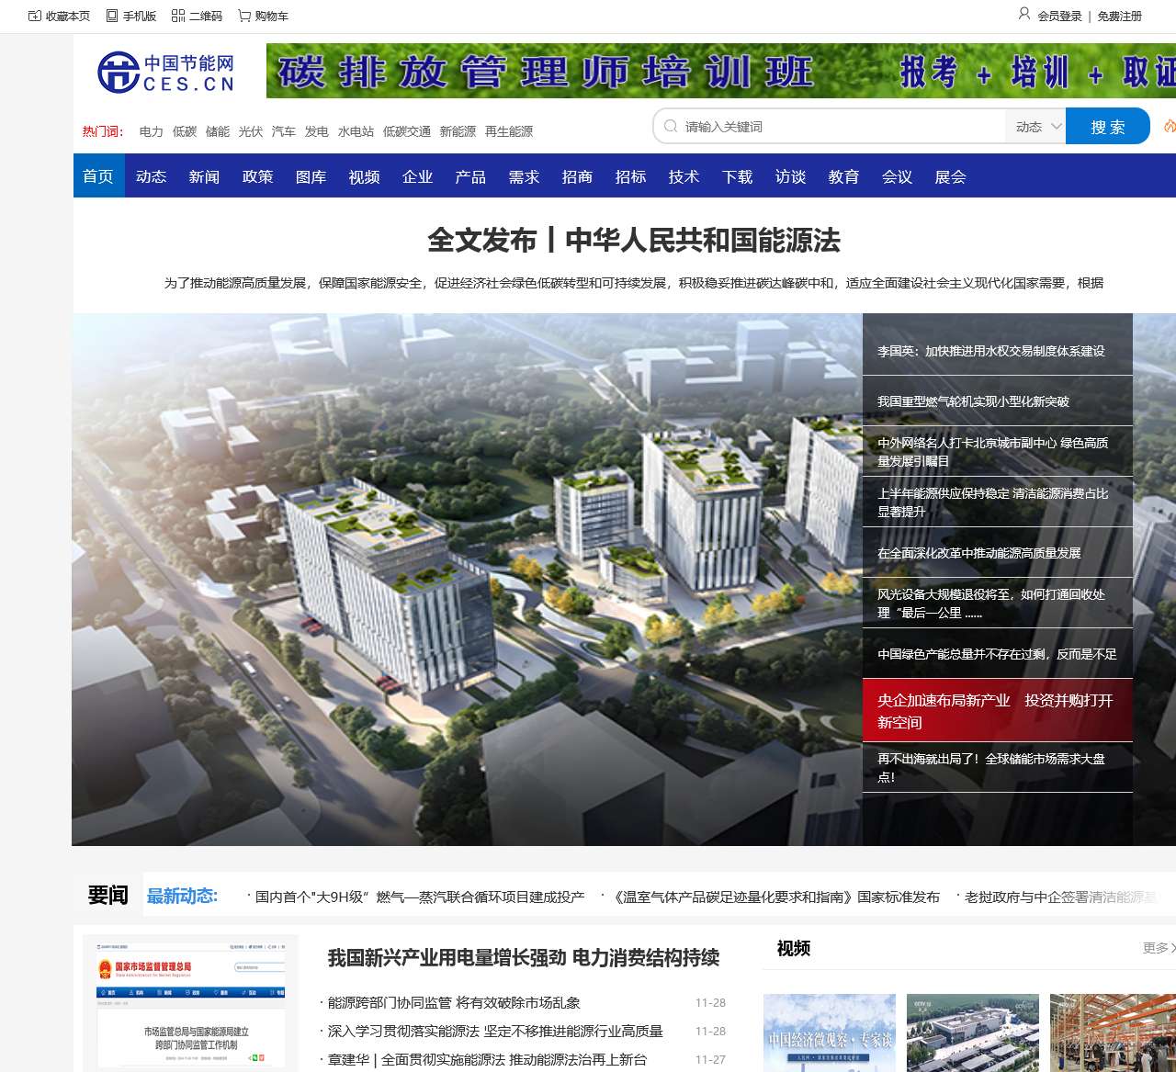The width and height of the screenshot is (1176, 1072).
Task: Click the hot keyword 电力
Action: [152, 131]
